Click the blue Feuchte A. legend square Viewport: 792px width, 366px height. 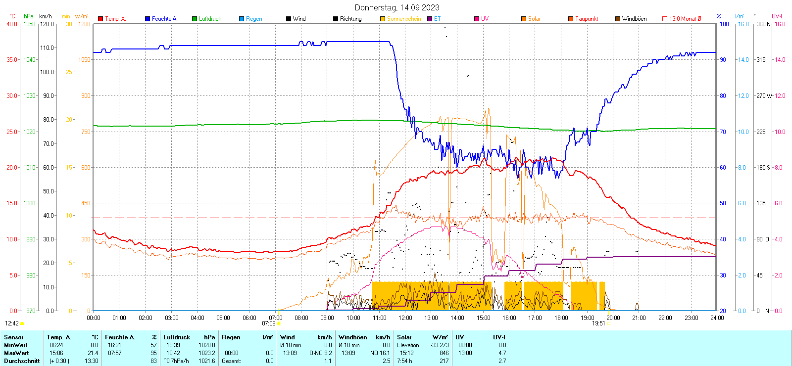click(x=148, y=19)
